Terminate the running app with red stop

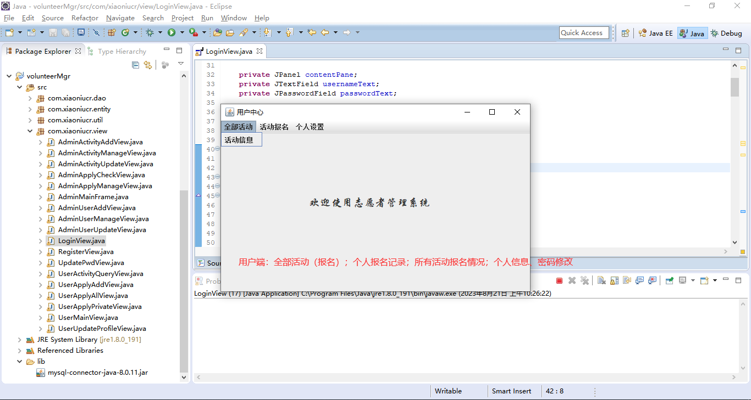pyautogui.click(x=560, y=280)
